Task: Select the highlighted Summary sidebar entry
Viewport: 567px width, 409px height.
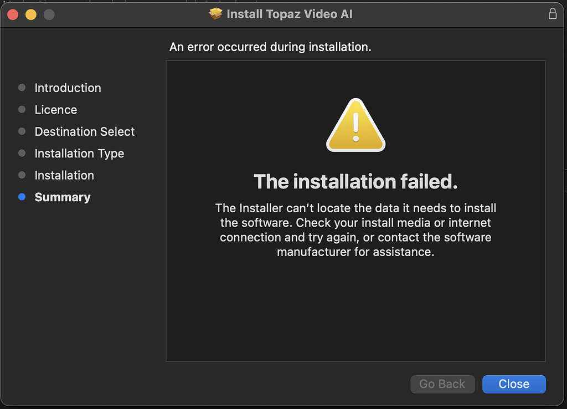Action: tap(63, 197)
